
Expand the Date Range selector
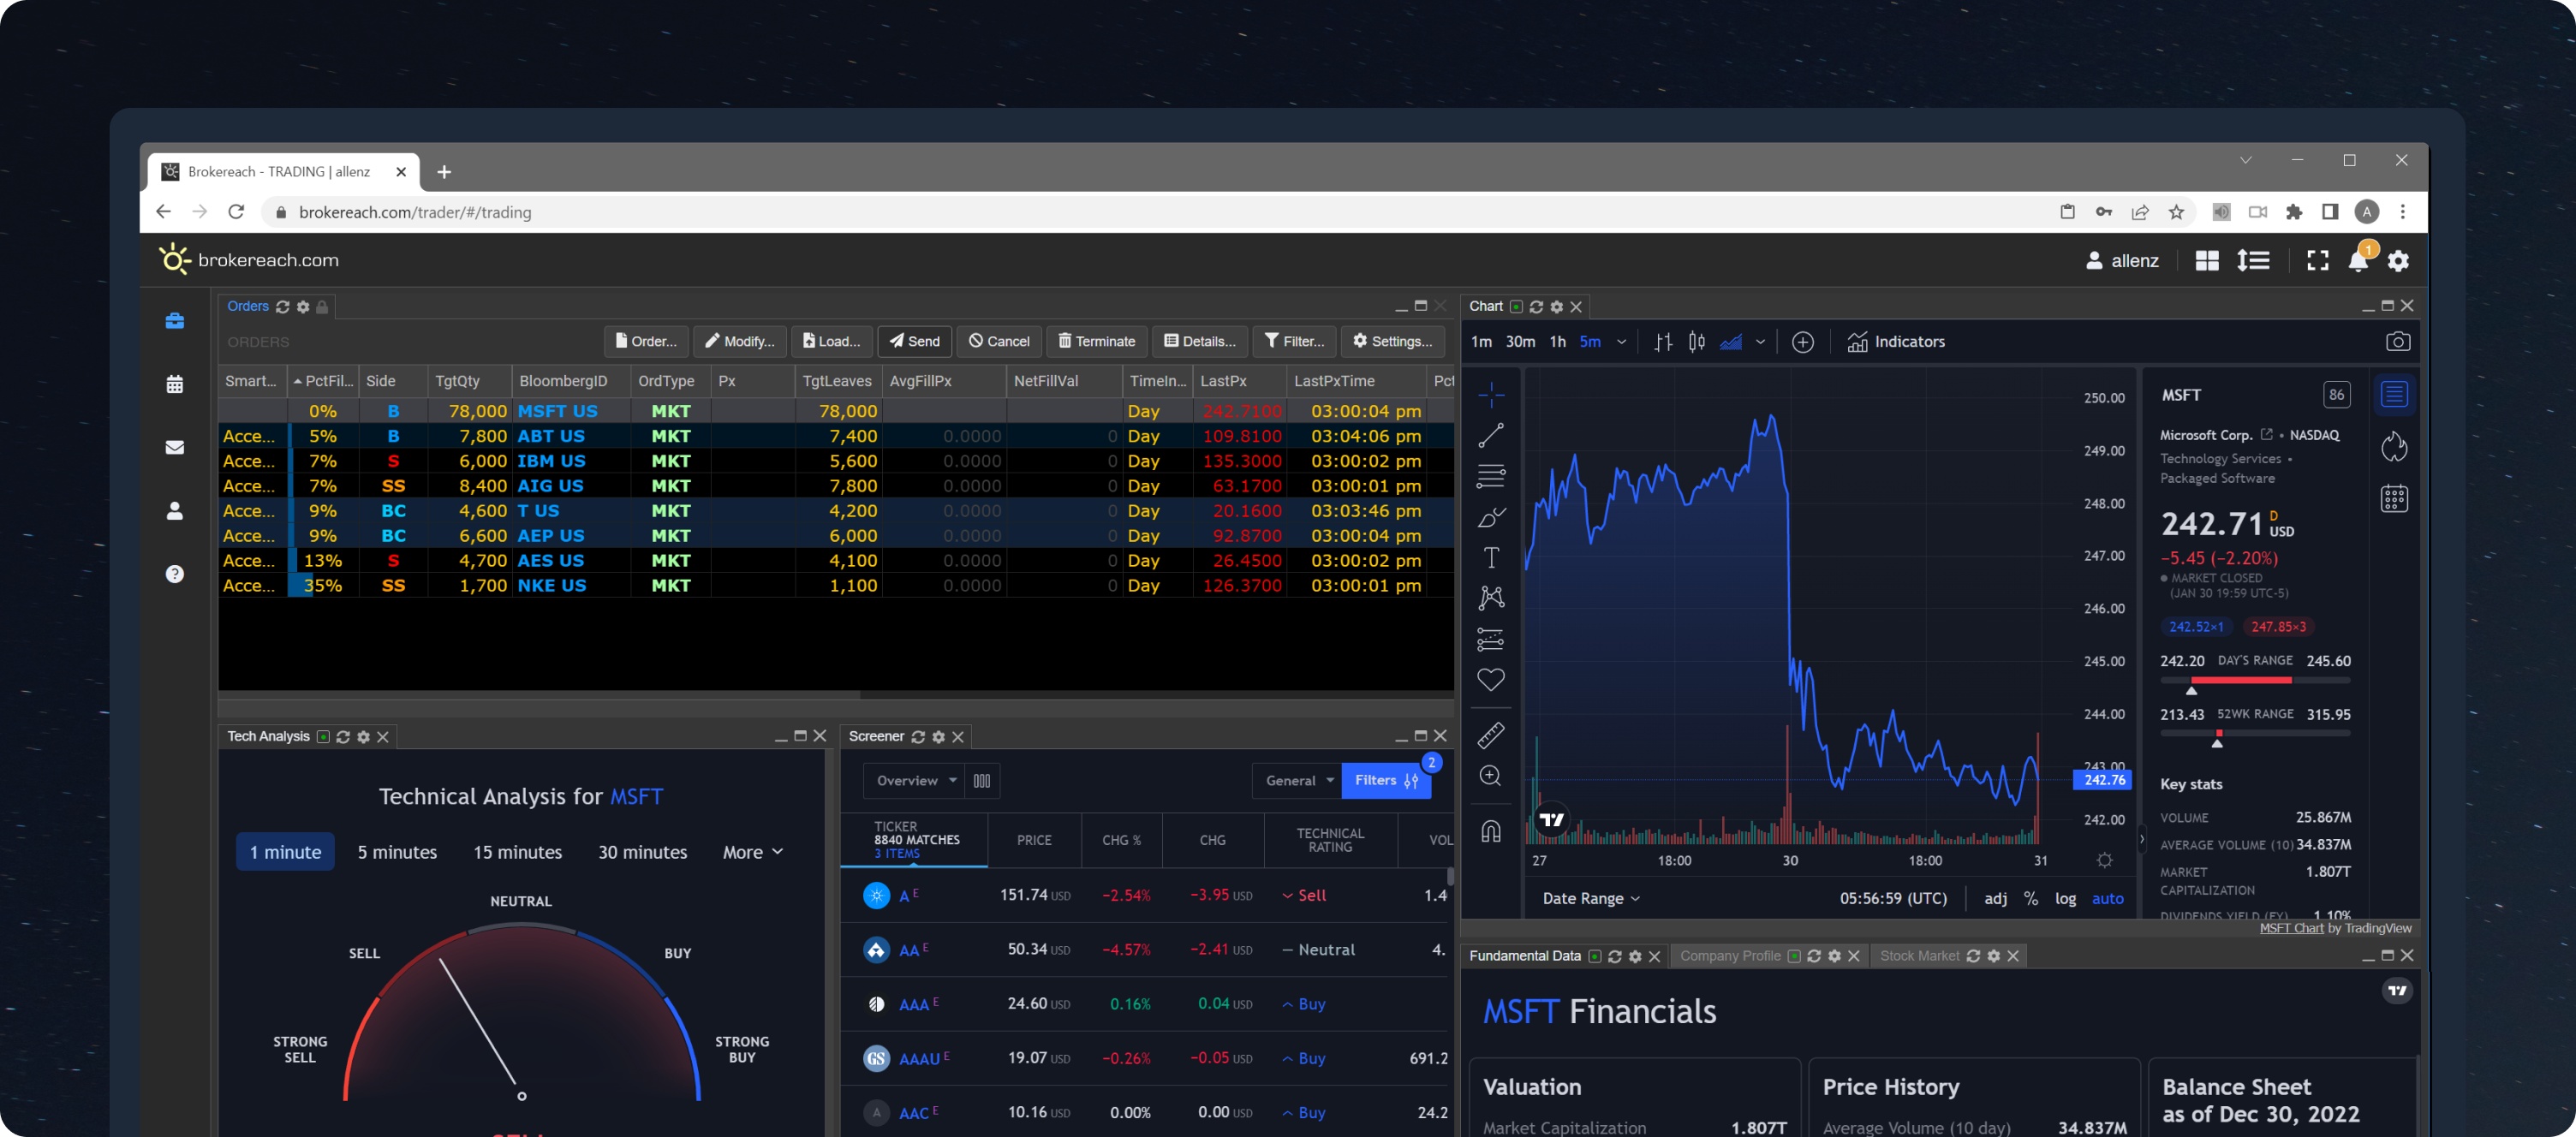(x=1590, y=898)
